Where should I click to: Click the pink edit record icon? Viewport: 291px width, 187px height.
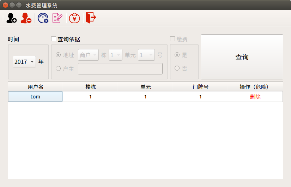tap(57, 18)
